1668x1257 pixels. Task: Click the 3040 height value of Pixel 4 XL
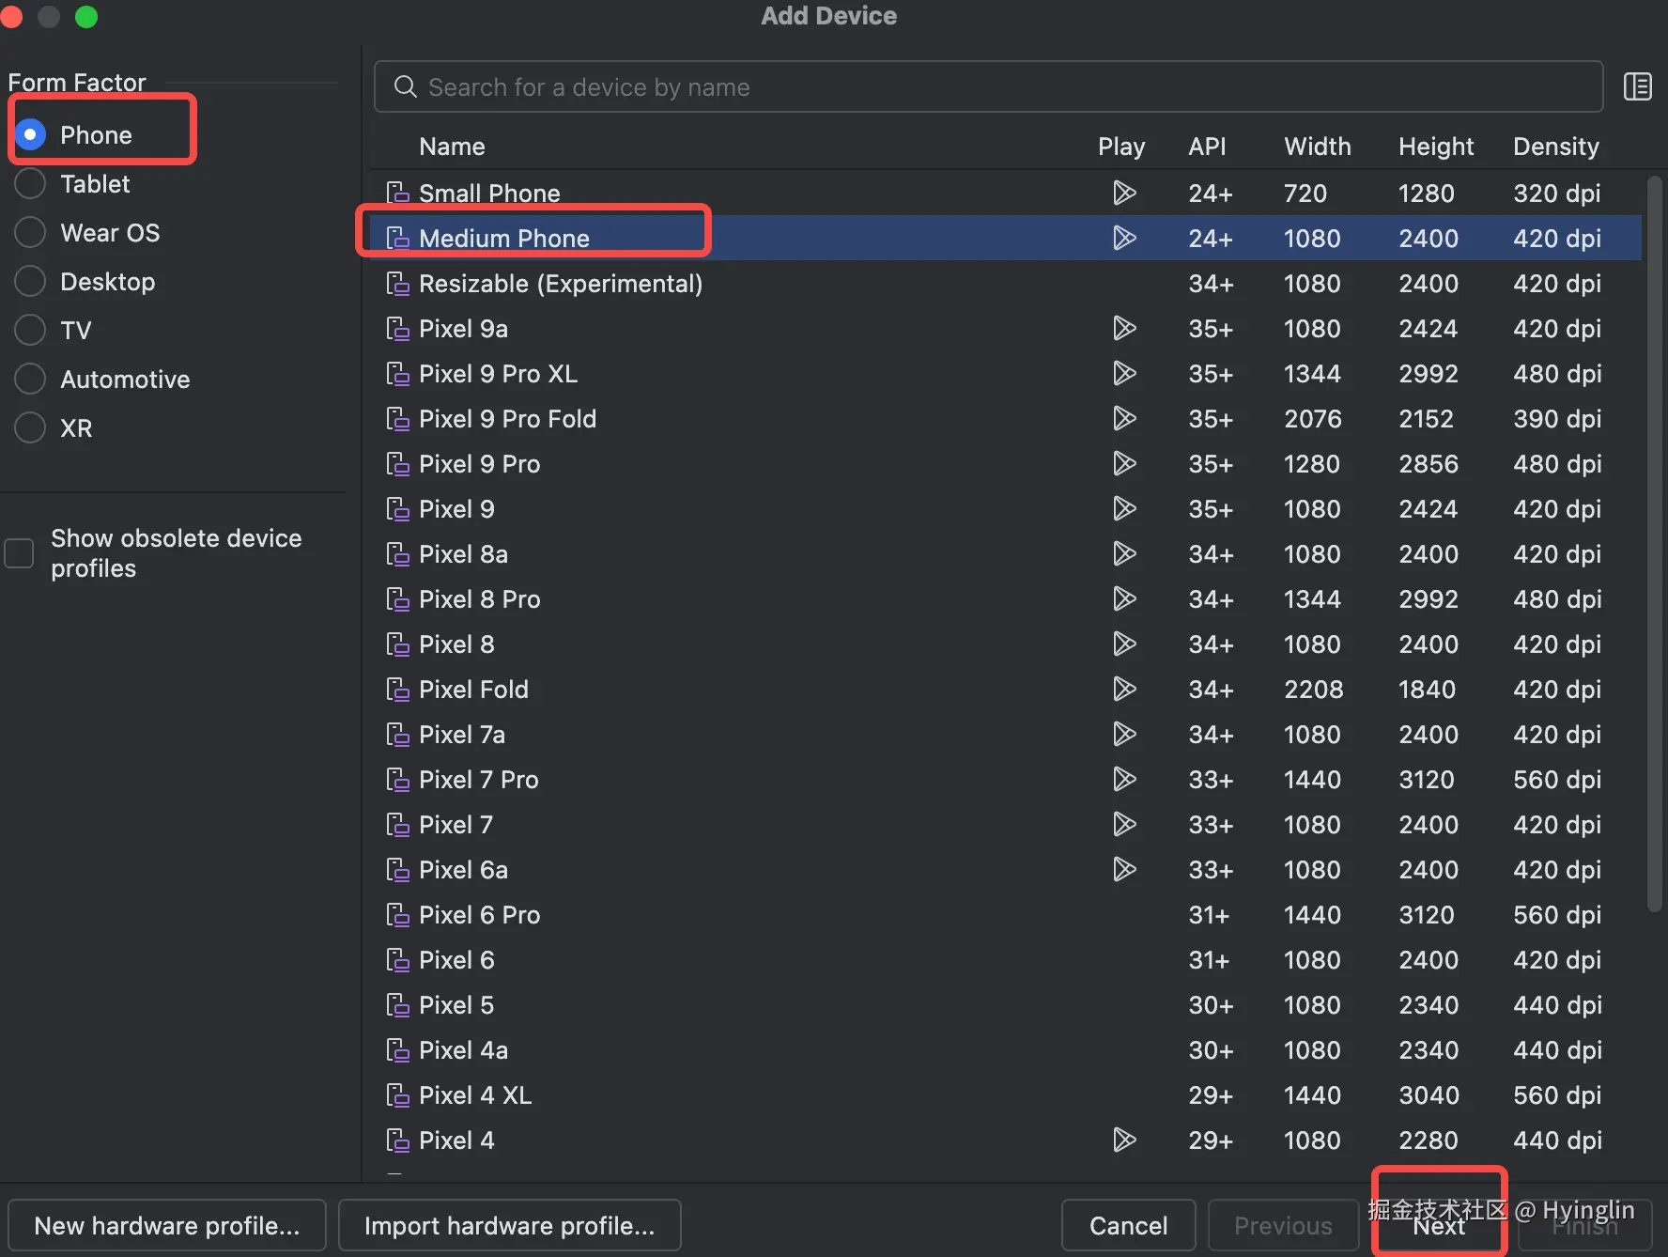(1429, 1095)
